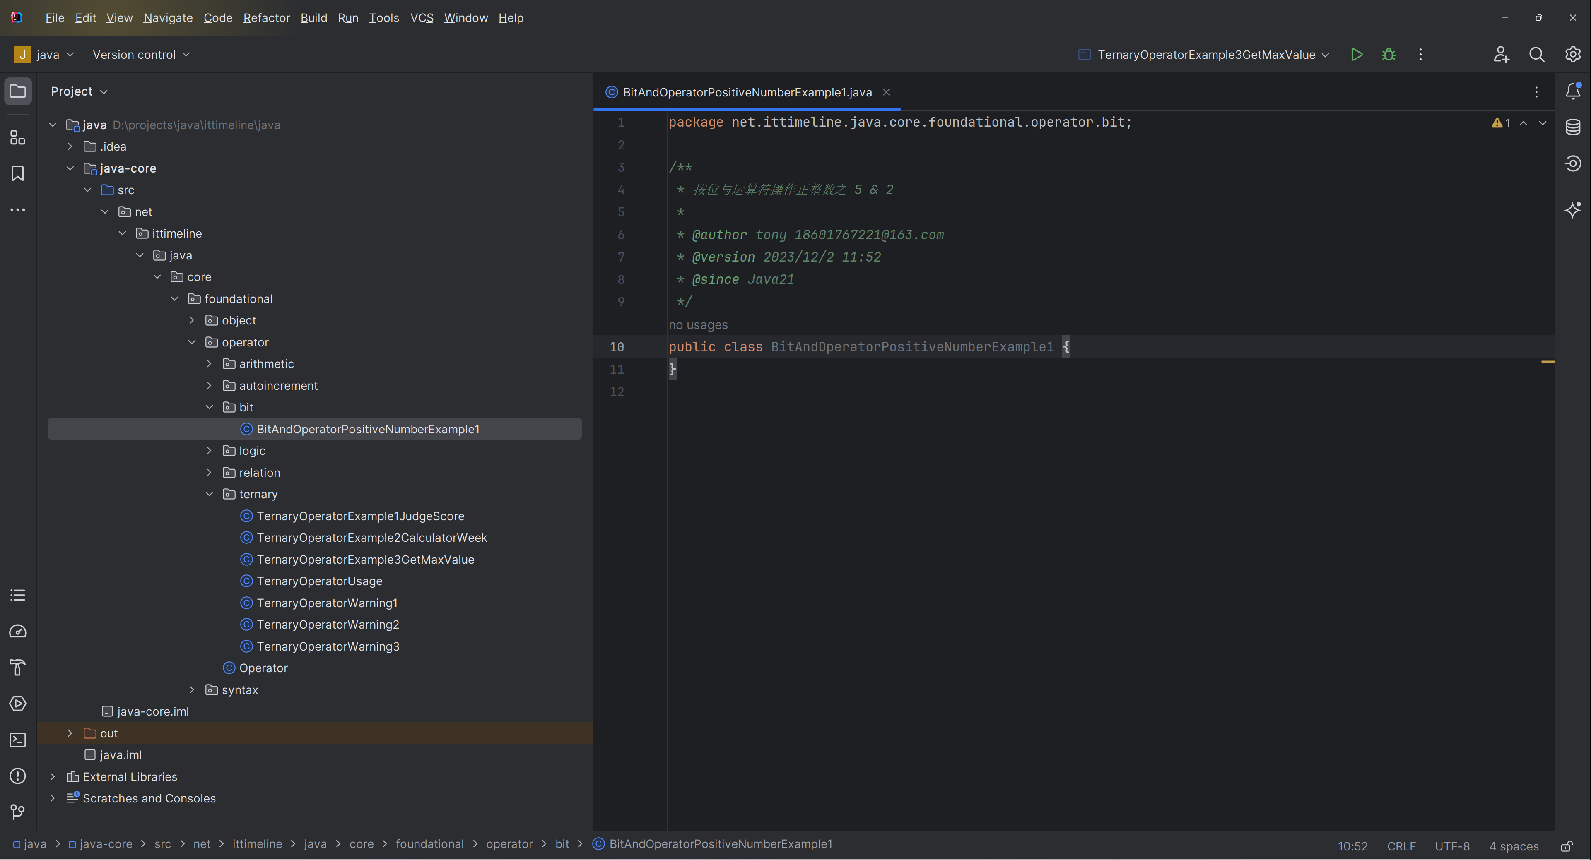
Task: Click yellow warning stripe mark on scrollbar
Action: (x=1548, y=362)
